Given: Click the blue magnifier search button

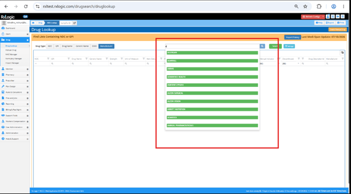Looking at the screenshot, I should coord(262,46).
